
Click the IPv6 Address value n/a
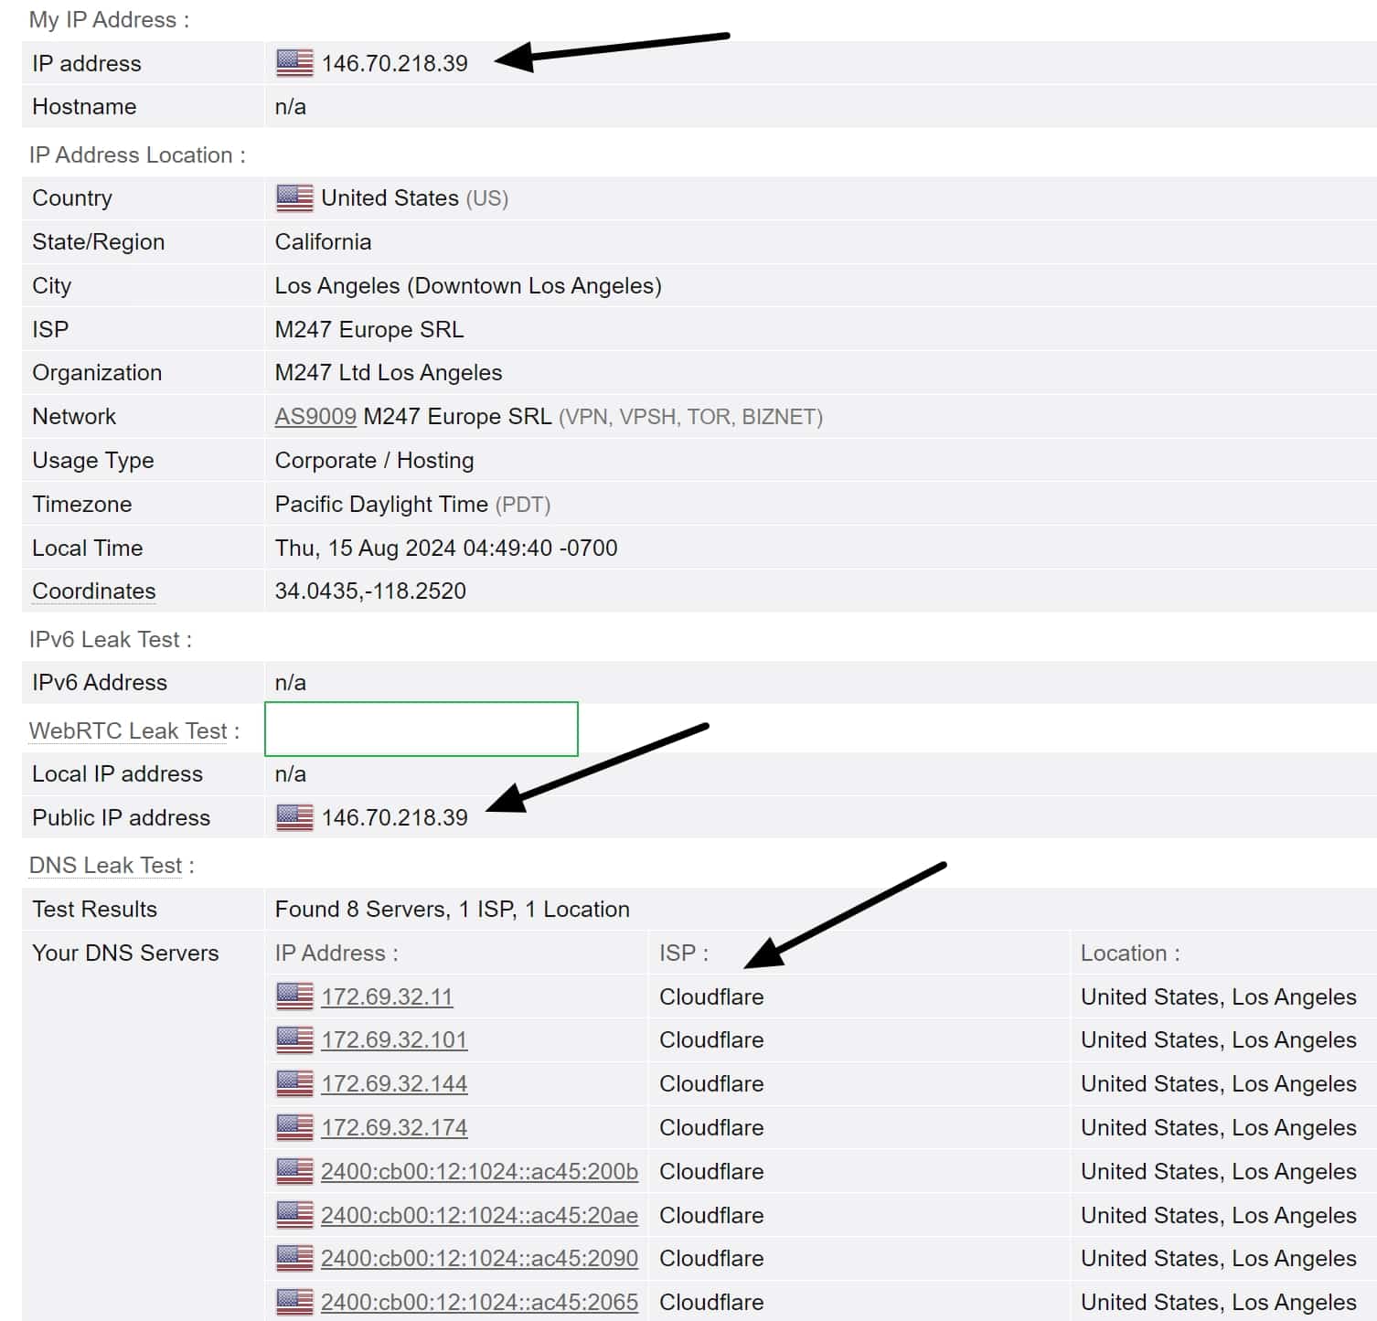click(291, 683)
